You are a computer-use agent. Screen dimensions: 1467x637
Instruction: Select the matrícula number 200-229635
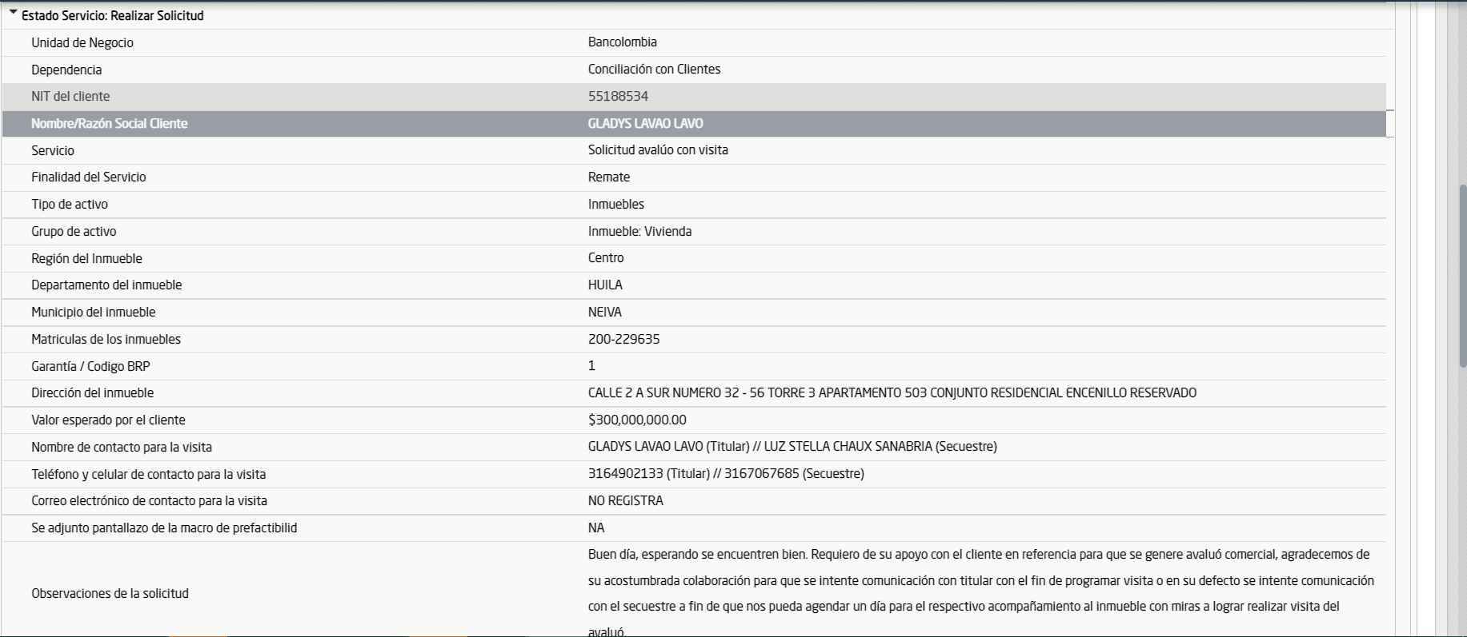623,340
